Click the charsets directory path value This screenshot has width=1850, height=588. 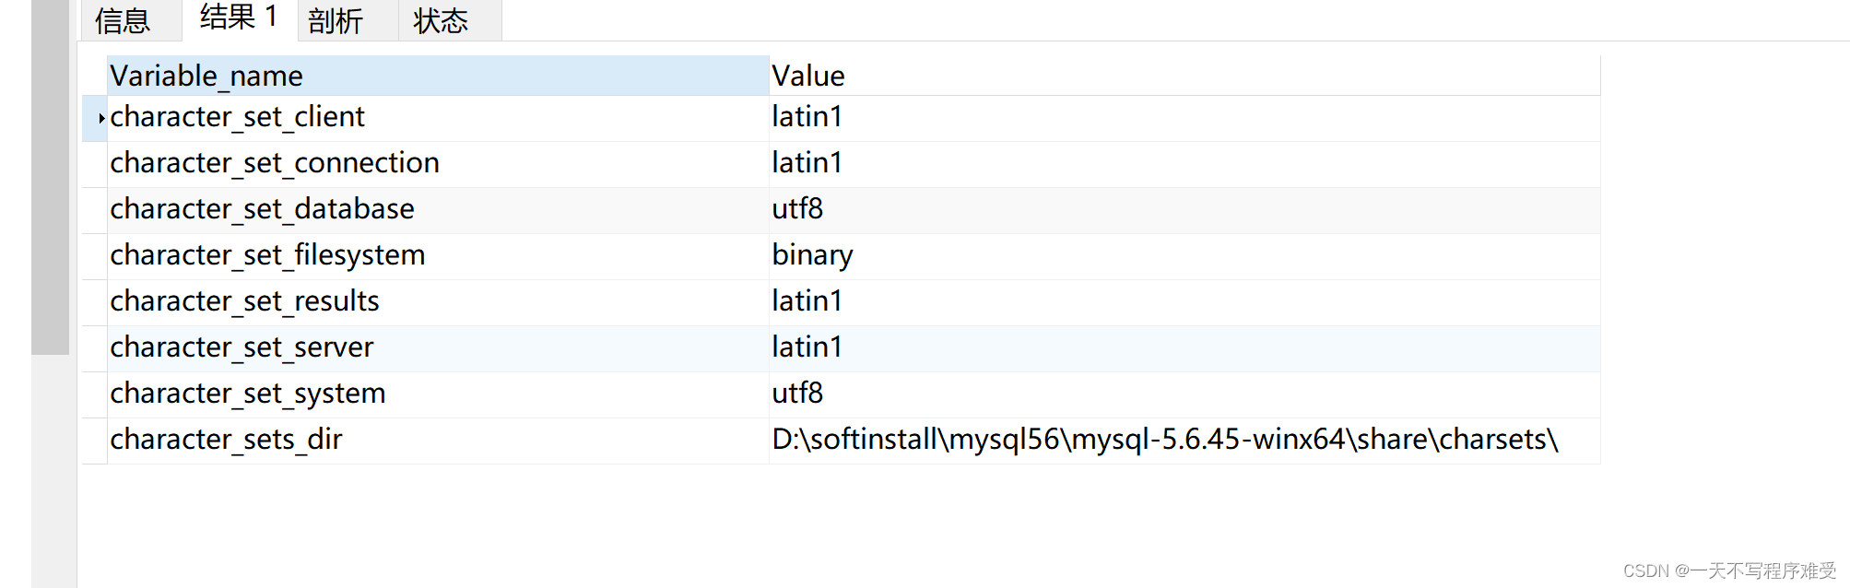1184,441
